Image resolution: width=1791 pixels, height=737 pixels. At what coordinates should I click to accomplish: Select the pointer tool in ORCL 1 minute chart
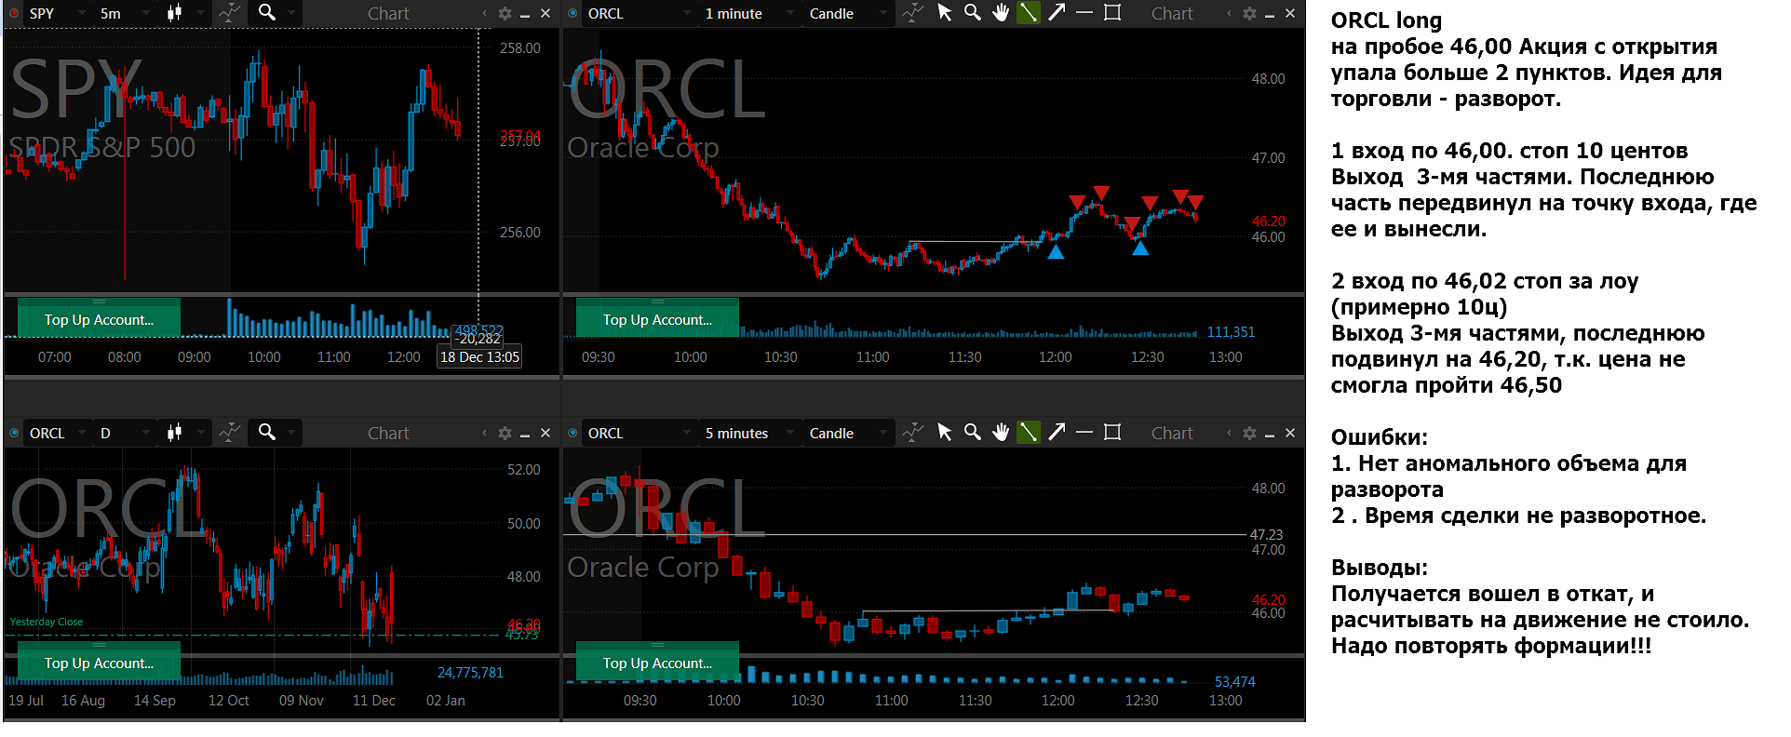944,13
